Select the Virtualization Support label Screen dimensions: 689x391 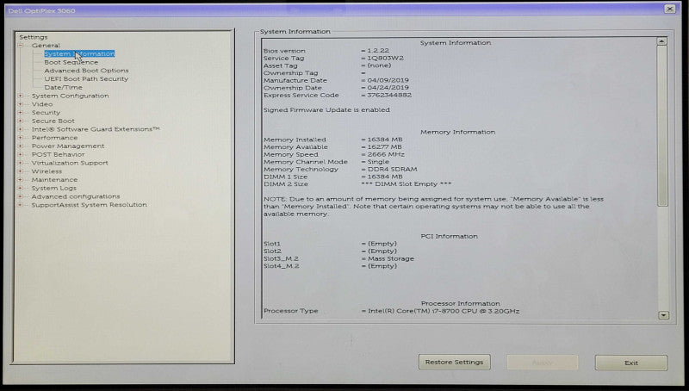click(70, 163)
